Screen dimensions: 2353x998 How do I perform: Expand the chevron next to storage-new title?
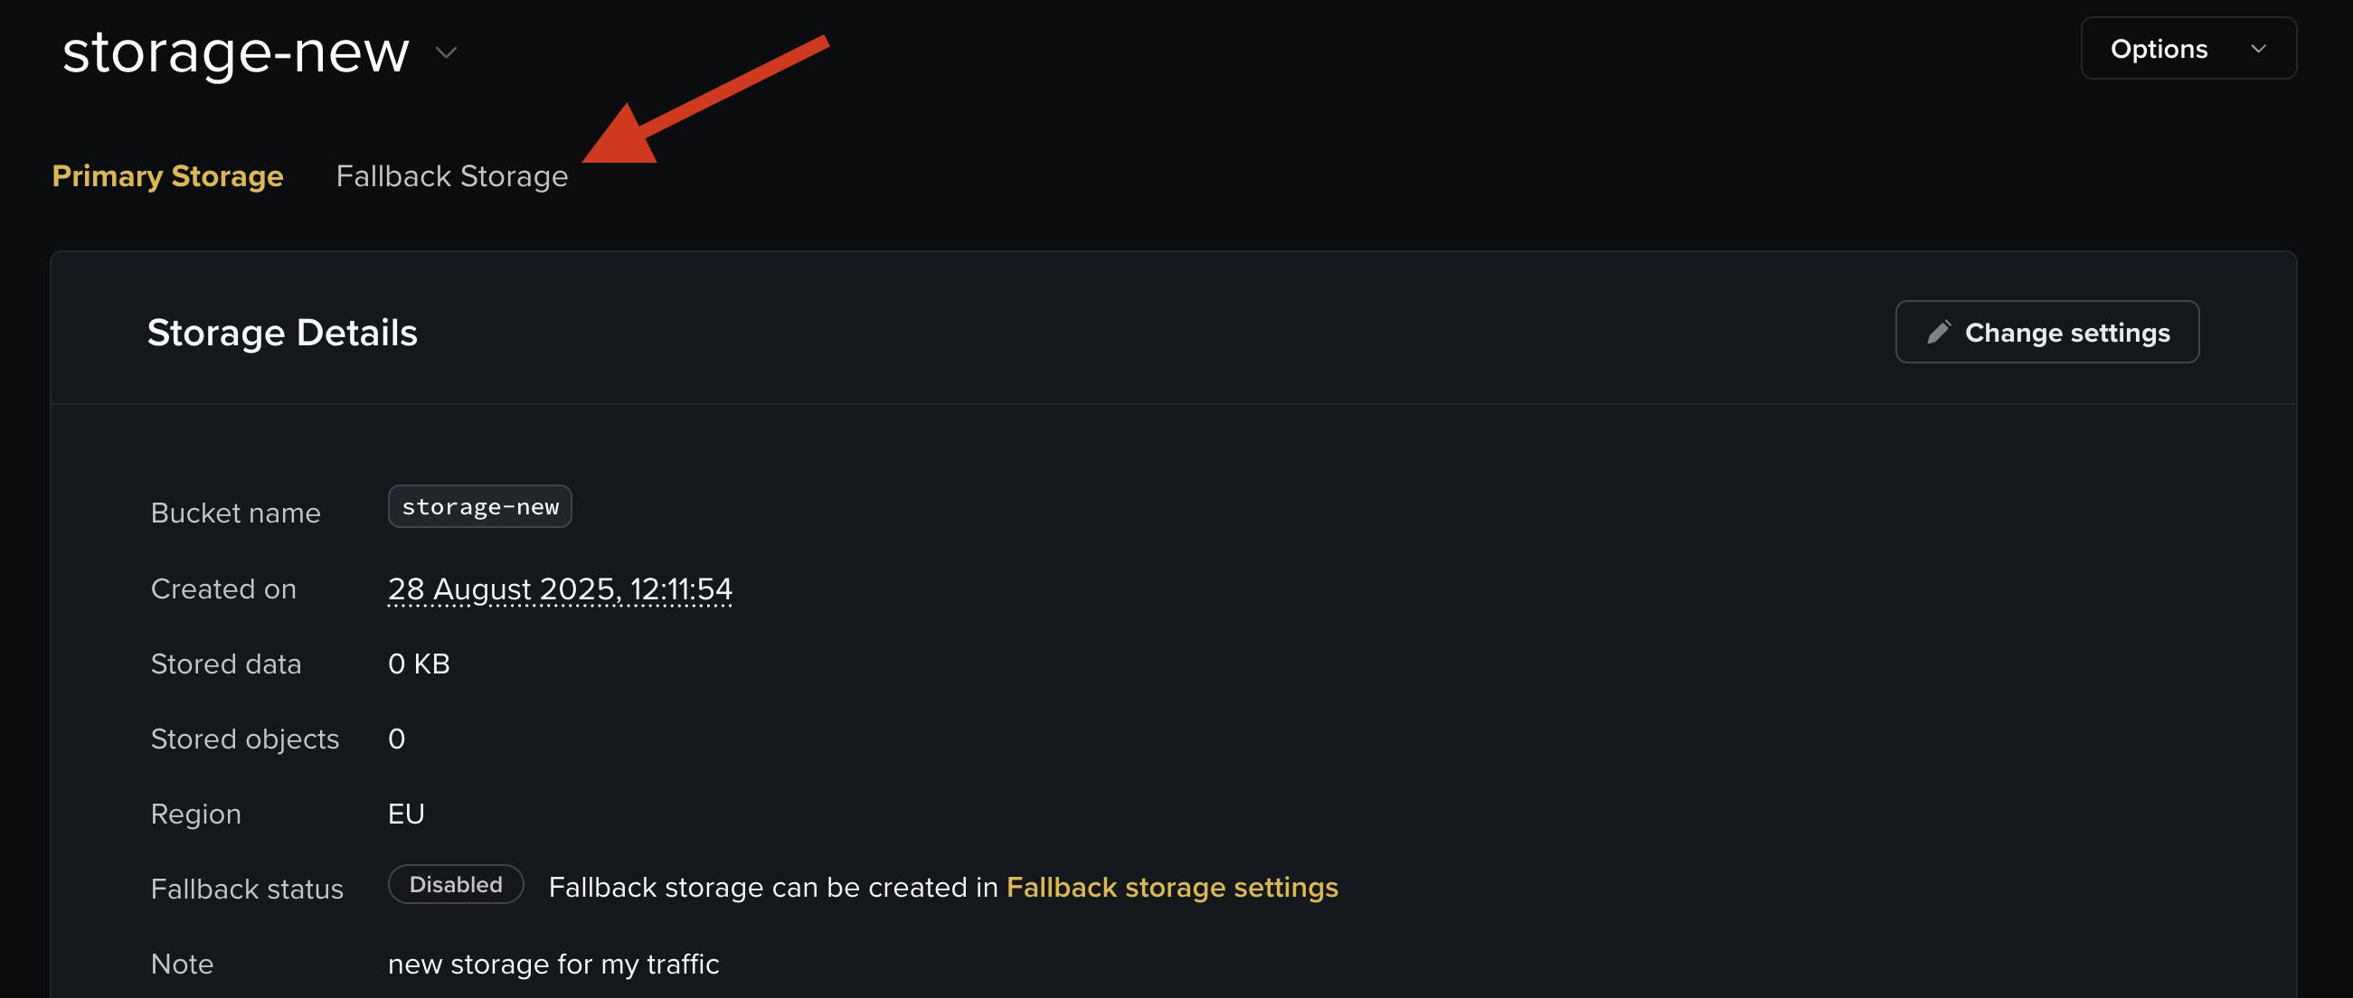(x=446, y=53)
